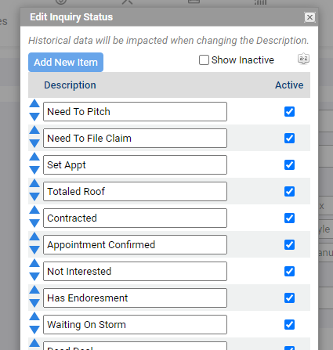Move Has Endoresment down
Screen dimensions: 333x350
click(34, 303)
